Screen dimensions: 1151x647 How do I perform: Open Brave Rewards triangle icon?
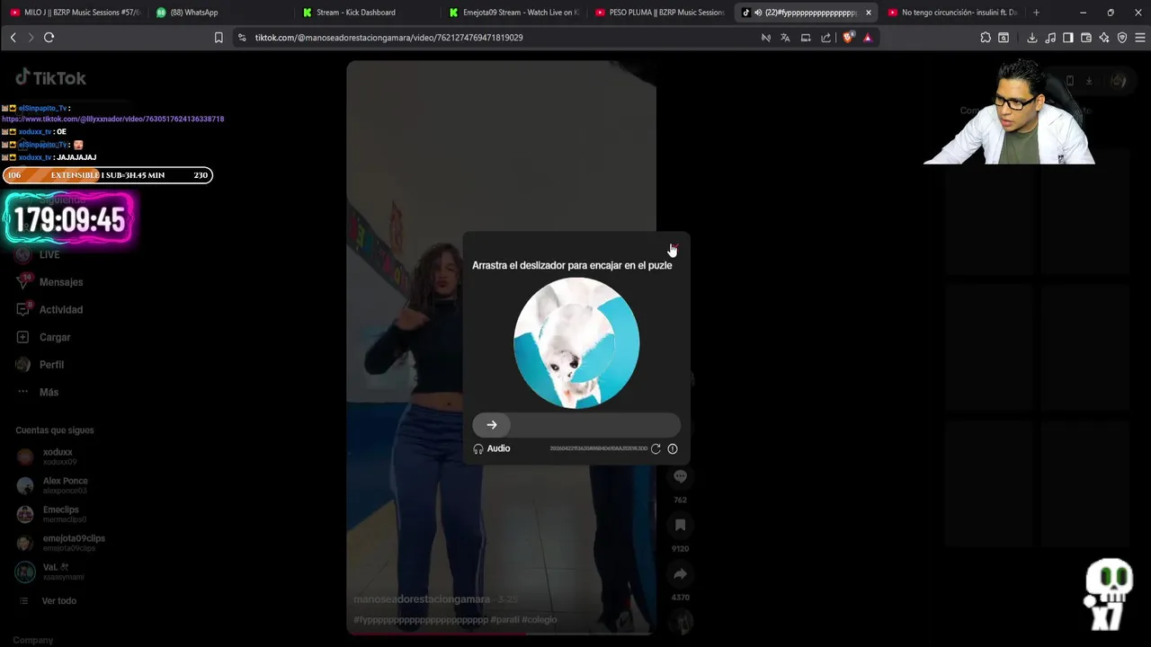tap(868, 38)
